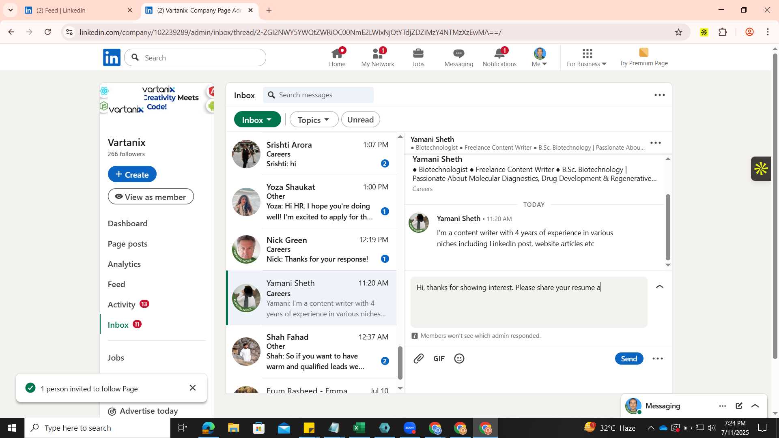Expand the Me profile menu
779x438 pixels.
540,58
